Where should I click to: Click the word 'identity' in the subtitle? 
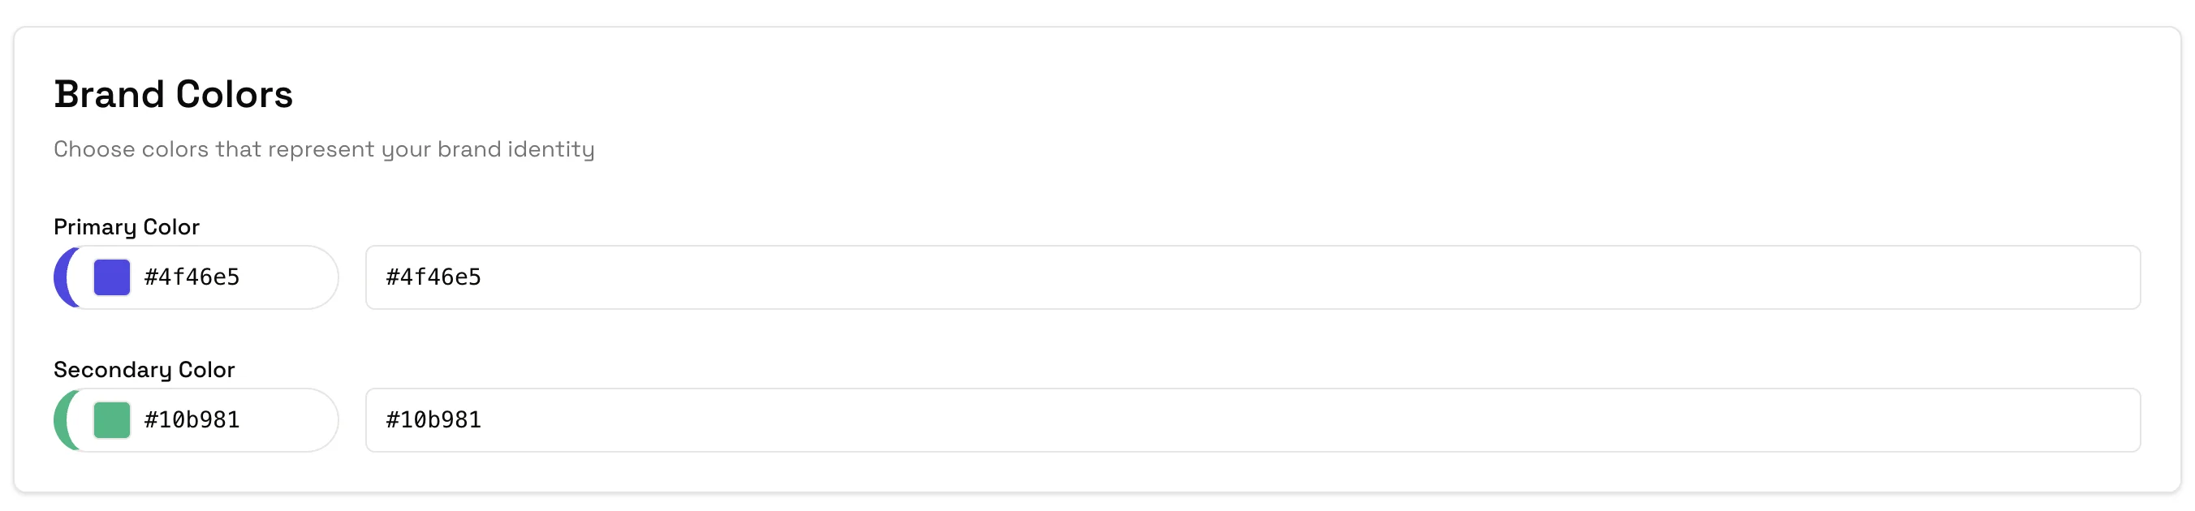click(x=550, y=149)
